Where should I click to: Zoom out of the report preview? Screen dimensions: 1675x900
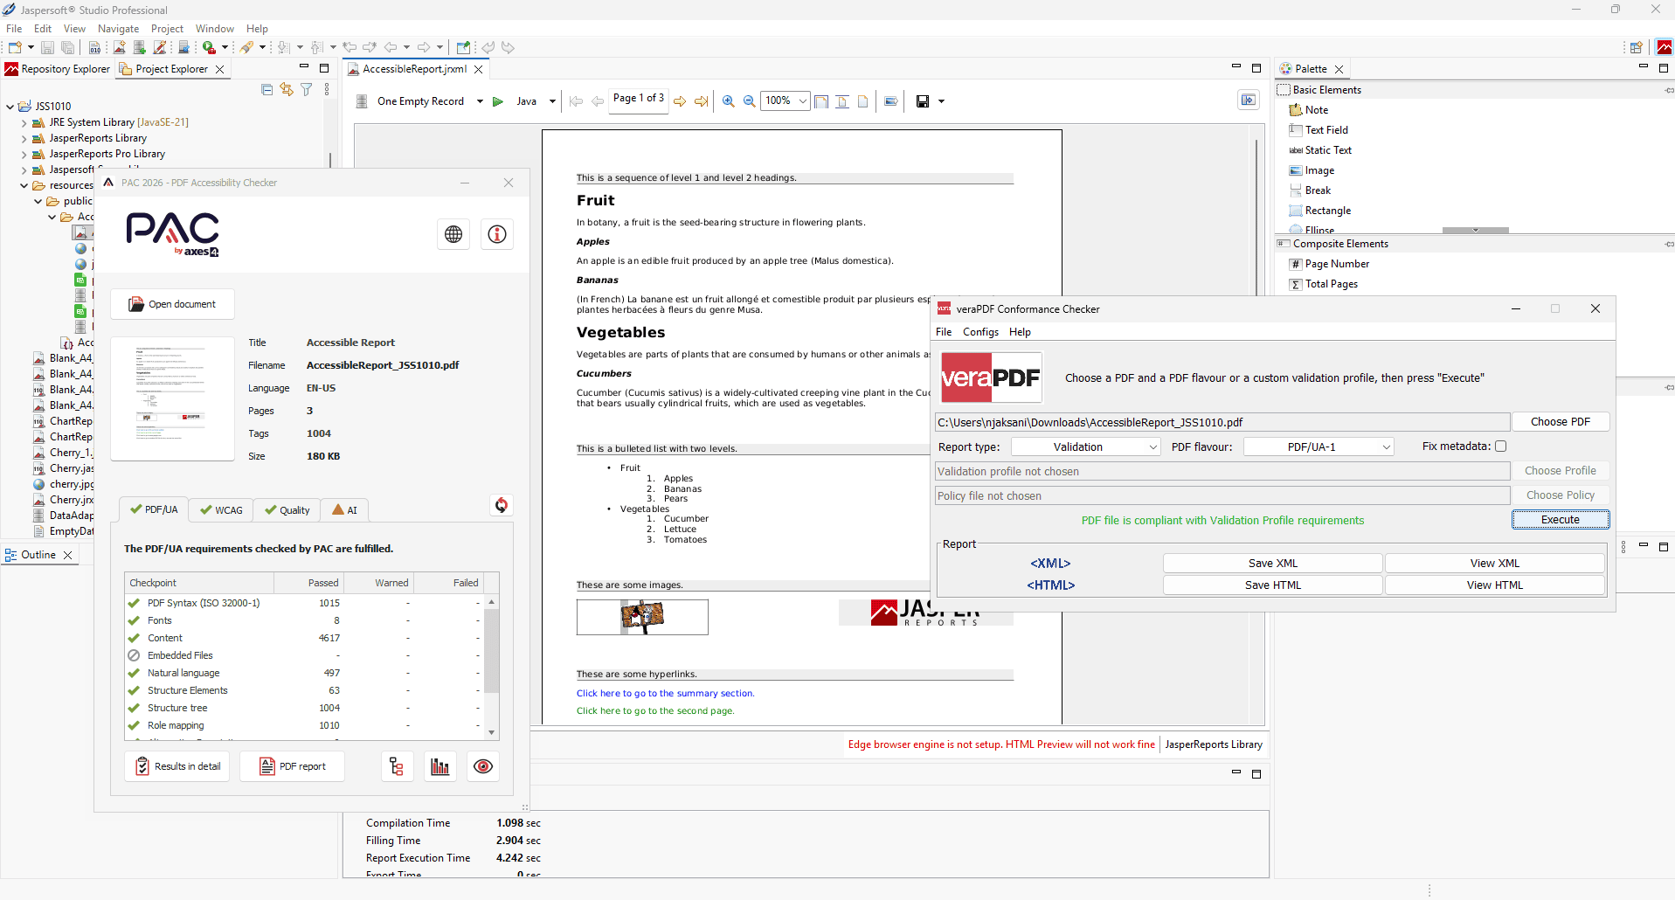coord(749,101)
